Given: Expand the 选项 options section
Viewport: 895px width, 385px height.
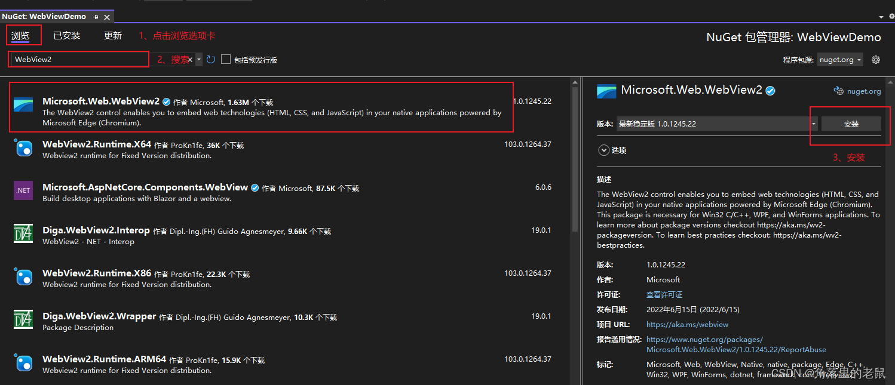Looking at the screenshot, I should tap(603, 150).
